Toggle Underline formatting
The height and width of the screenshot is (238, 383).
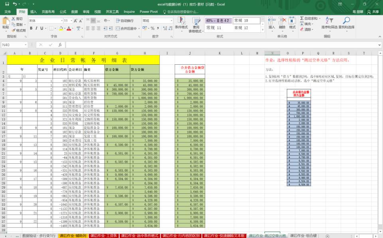point(41,28)
